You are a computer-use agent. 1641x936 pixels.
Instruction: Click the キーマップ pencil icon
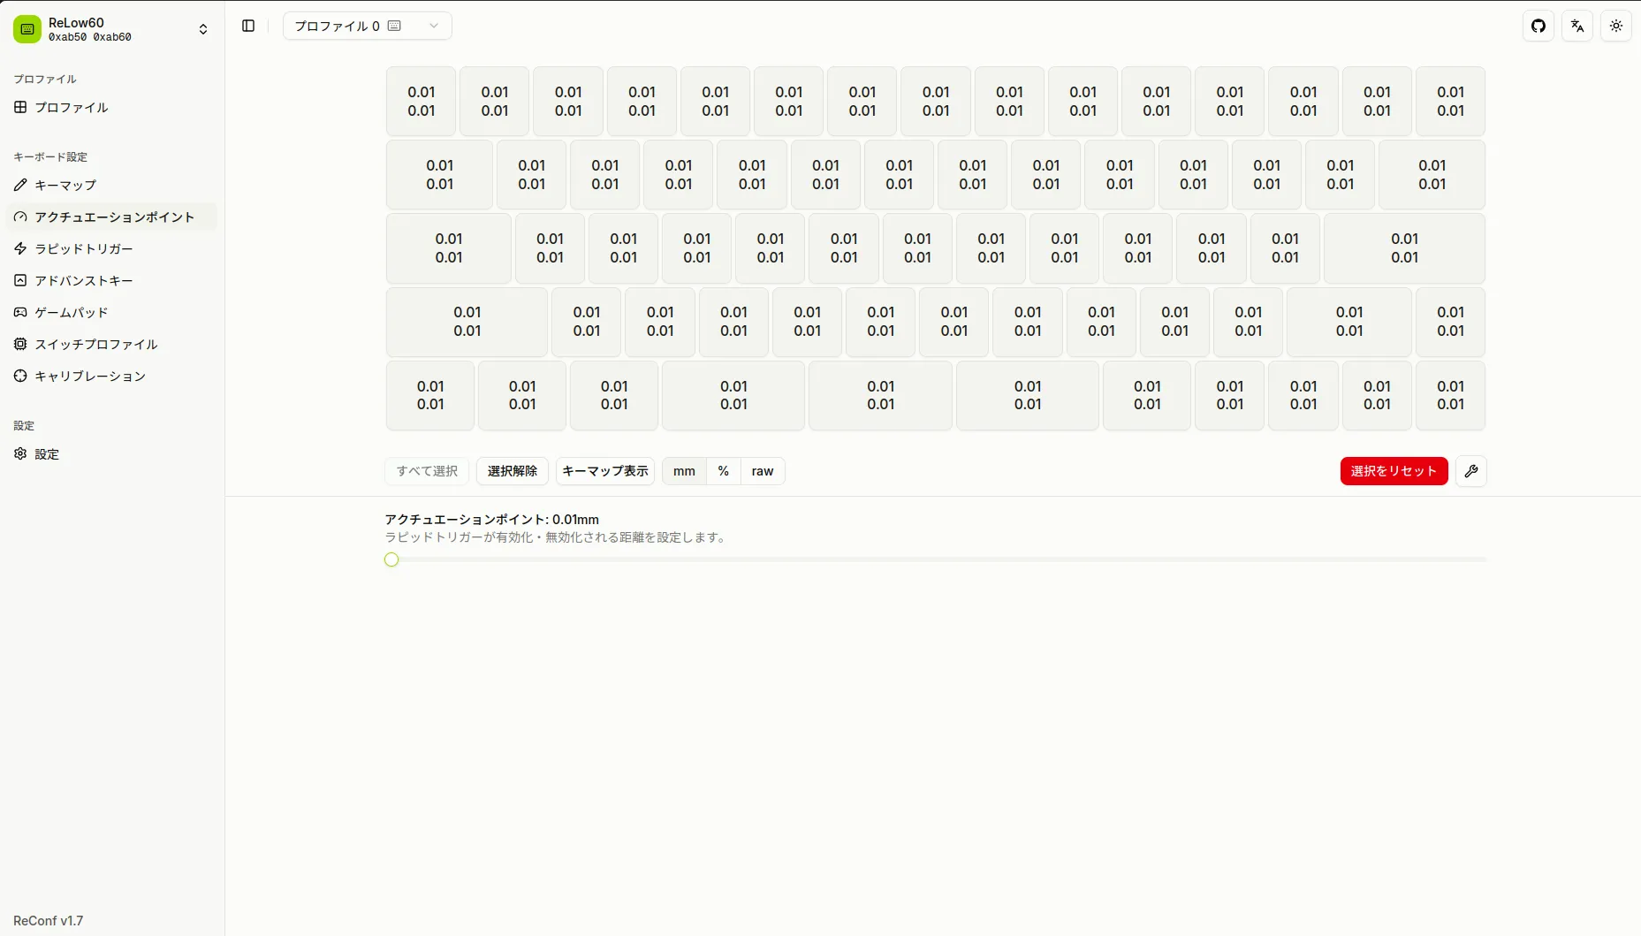pos(20,185)
